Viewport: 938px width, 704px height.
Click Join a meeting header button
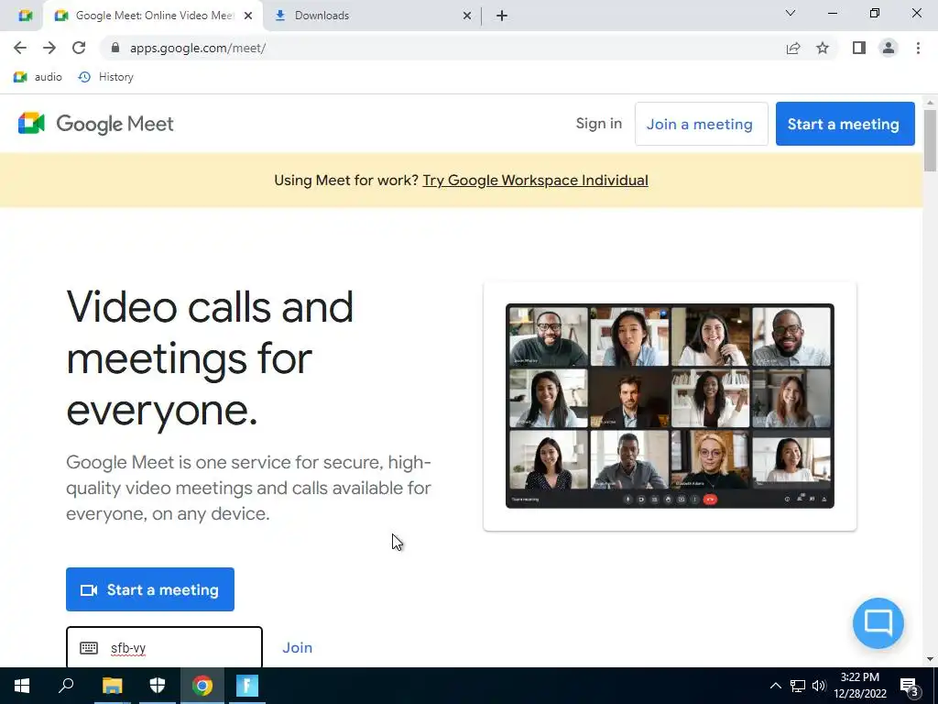[x=701, y=124]
